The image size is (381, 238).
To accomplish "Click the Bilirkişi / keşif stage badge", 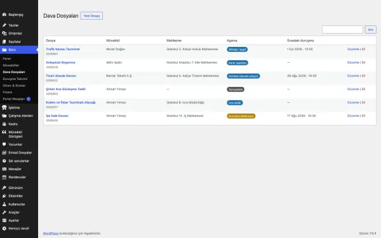I will coord(237,50).
